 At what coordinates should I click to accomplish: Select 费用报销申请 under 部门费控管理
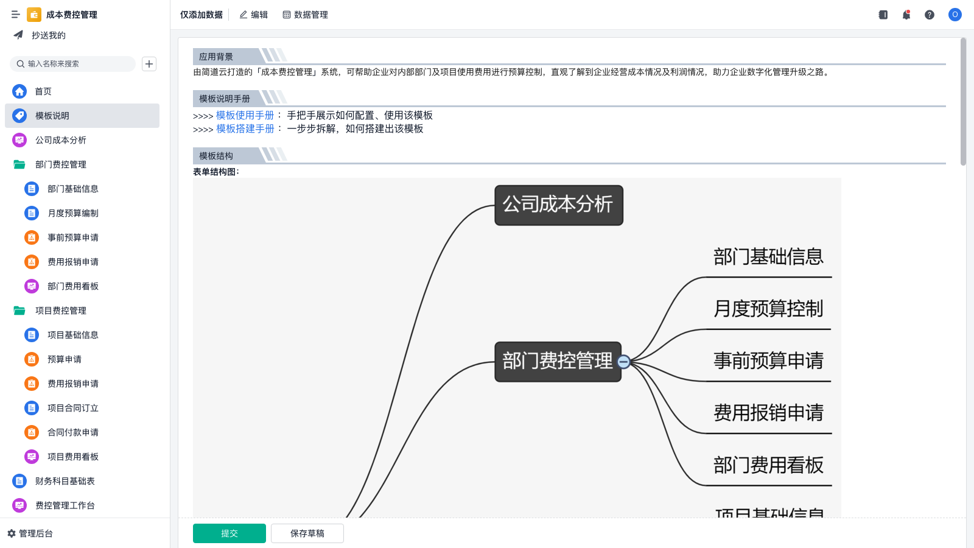coord(82,262)
